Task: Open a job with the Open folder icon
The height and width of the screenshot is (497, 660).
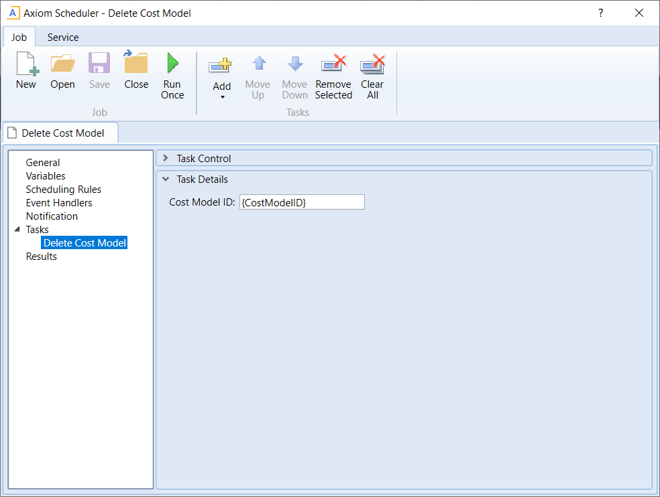Action: pos(63,64)
